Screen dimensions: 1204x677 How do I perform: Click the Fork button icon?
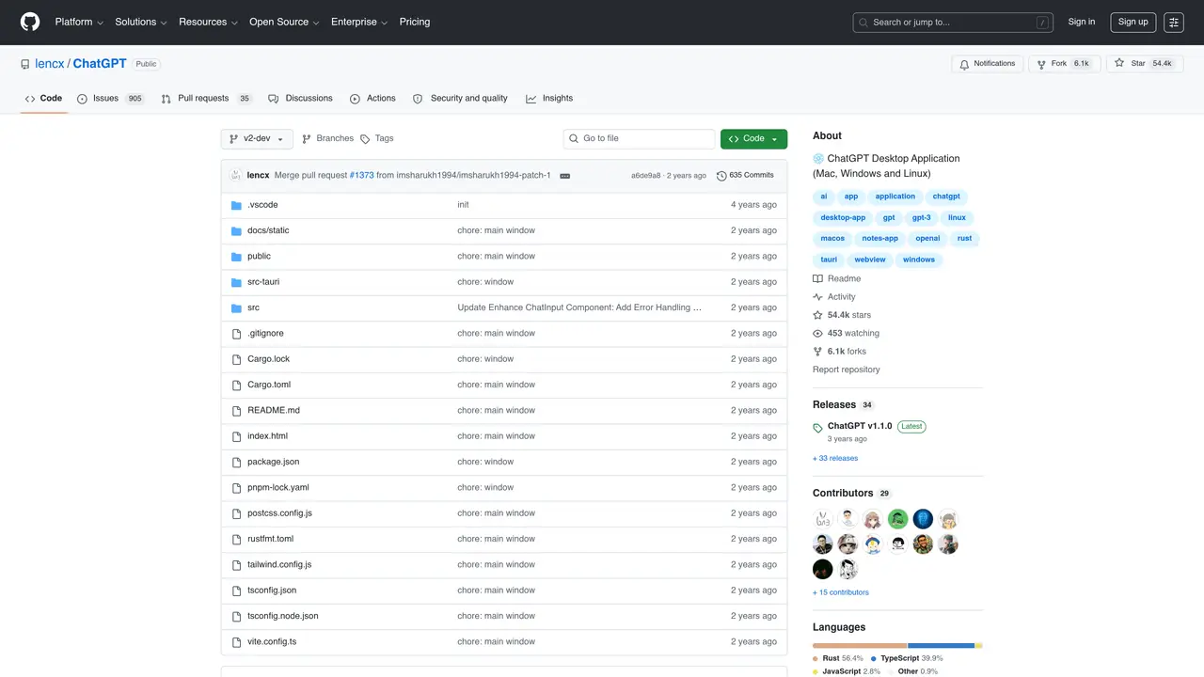click(x=1041, y=64)
